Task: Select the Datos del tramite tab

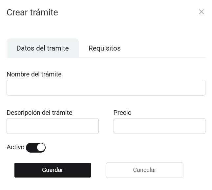Action: tap(43, 48)
